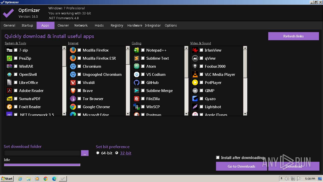Click the Refresh links button
323x182 pixels.
coord(293,36)
